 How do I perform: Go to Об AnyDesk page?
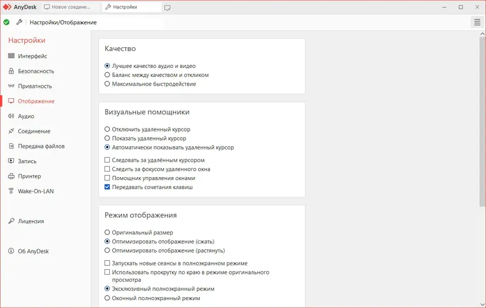pos(34,252)
